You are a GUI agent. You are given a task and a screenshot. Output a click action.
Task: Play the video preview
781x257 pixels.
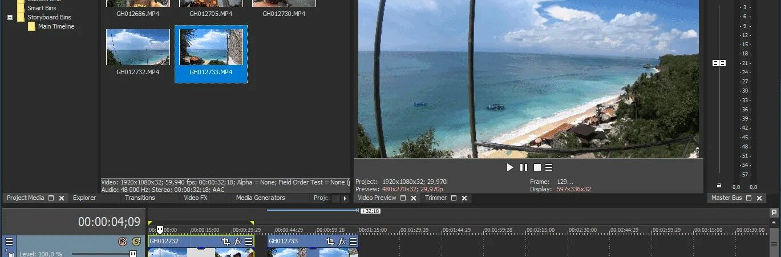[x=510, y=167]
